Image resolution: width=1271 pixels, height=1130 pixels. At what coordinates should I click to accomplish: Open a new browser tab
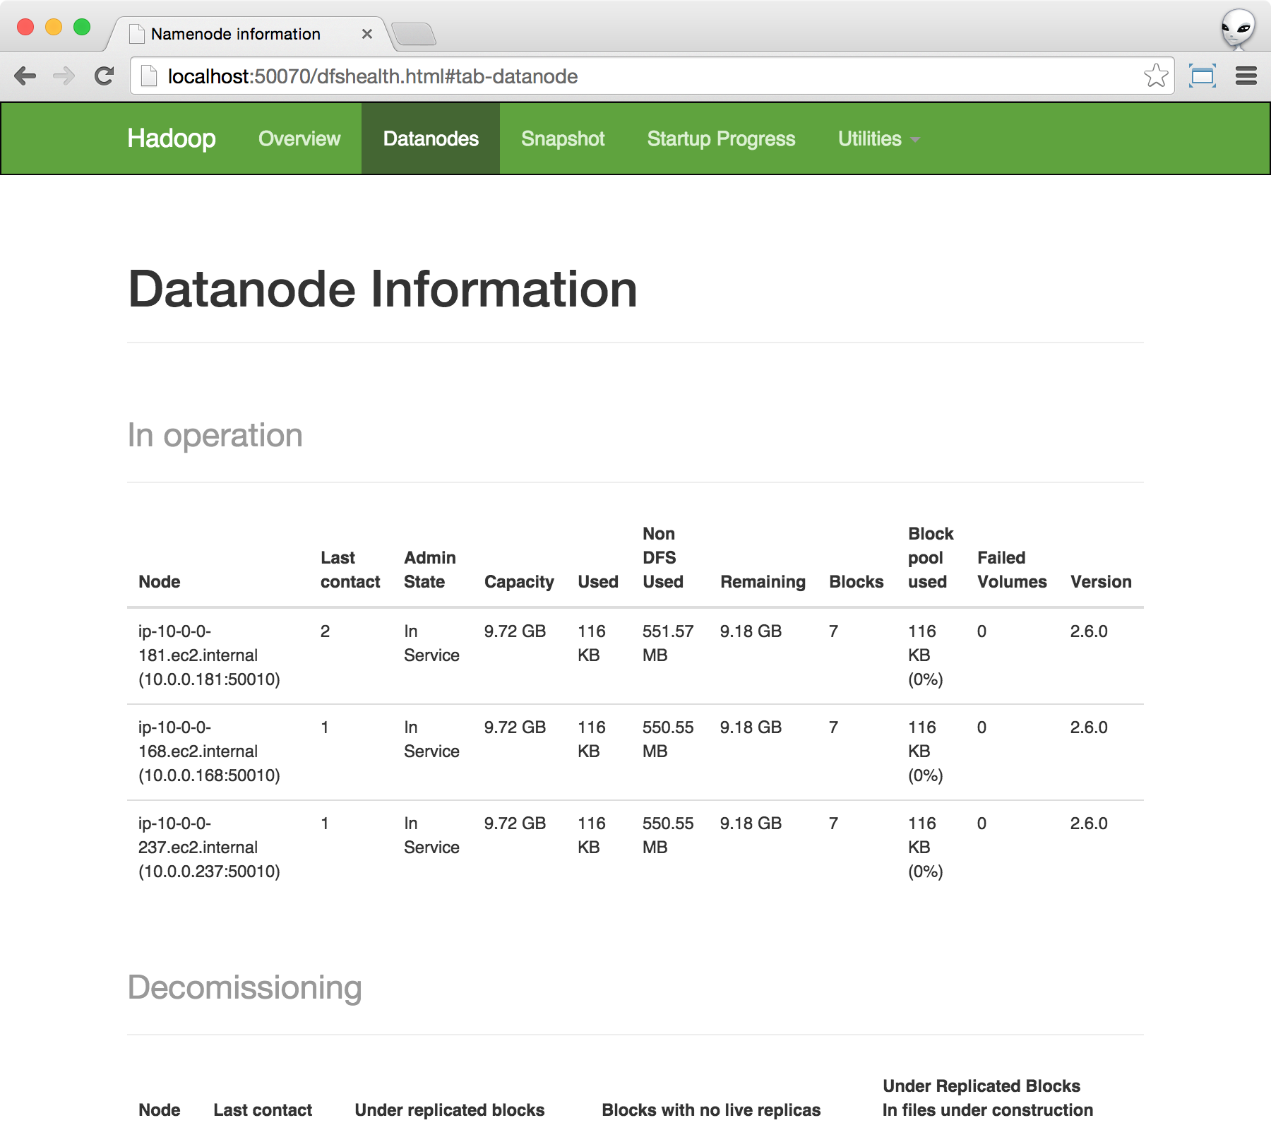(414, 34)
